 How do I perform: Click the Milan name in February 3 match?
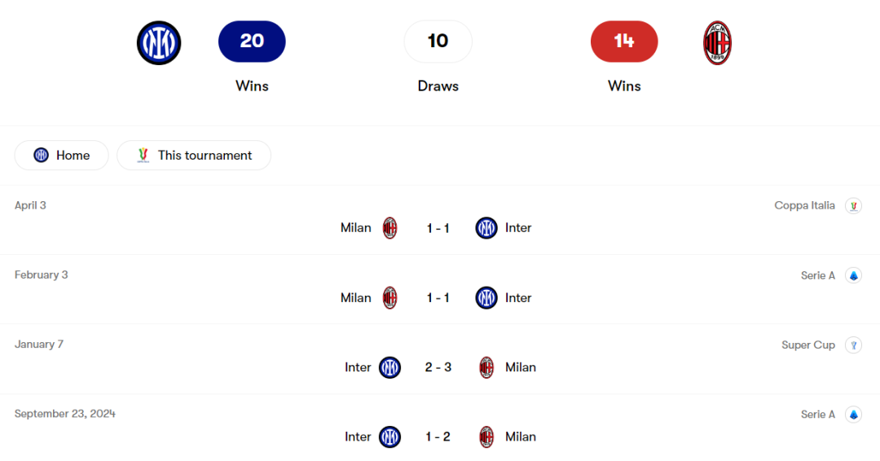click(355, 298)
